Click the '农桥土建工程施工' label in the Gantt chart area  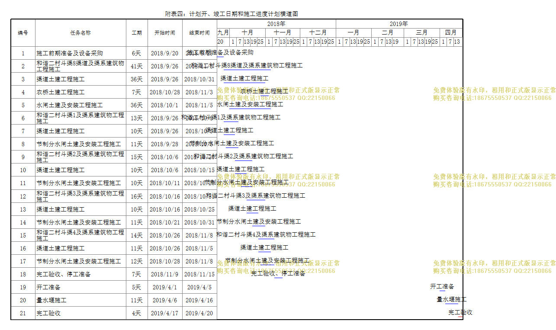tap(264, 91)
